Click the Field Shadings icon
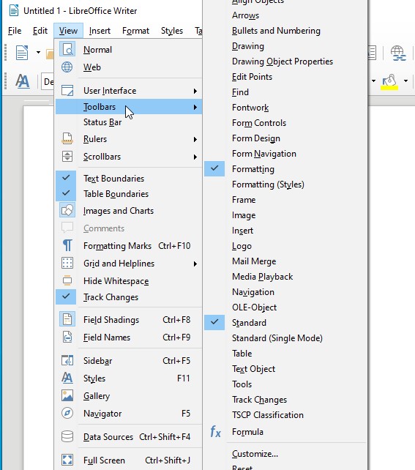This screenshot has height=470, width=415. (67, 319)
